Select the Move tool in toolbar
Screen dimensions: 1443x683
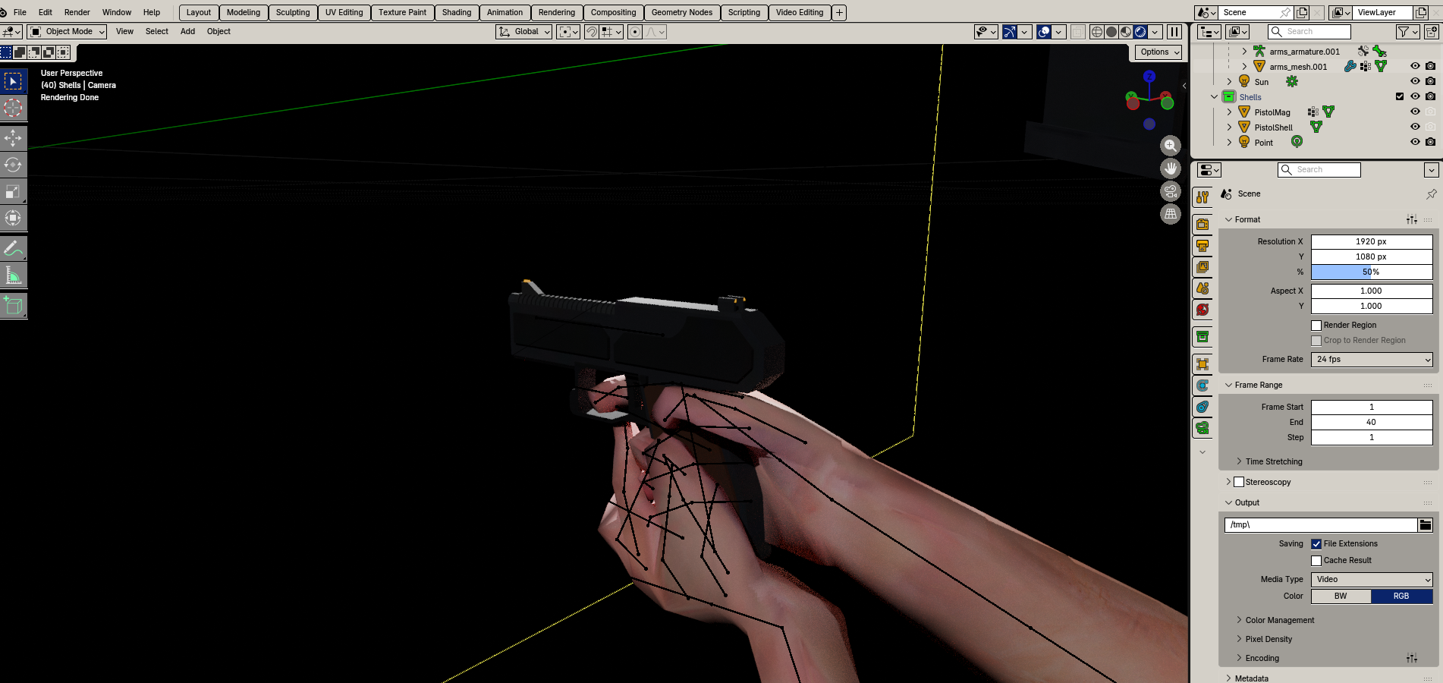[x=13, y=137]
